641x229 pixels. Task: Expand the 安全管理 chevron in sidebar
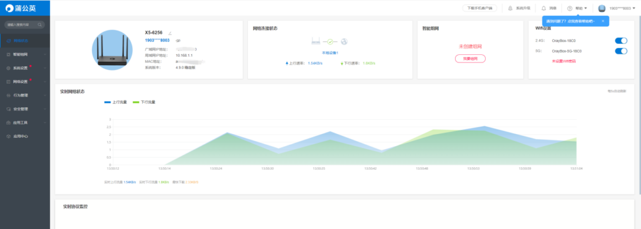(x=45, y=109)
